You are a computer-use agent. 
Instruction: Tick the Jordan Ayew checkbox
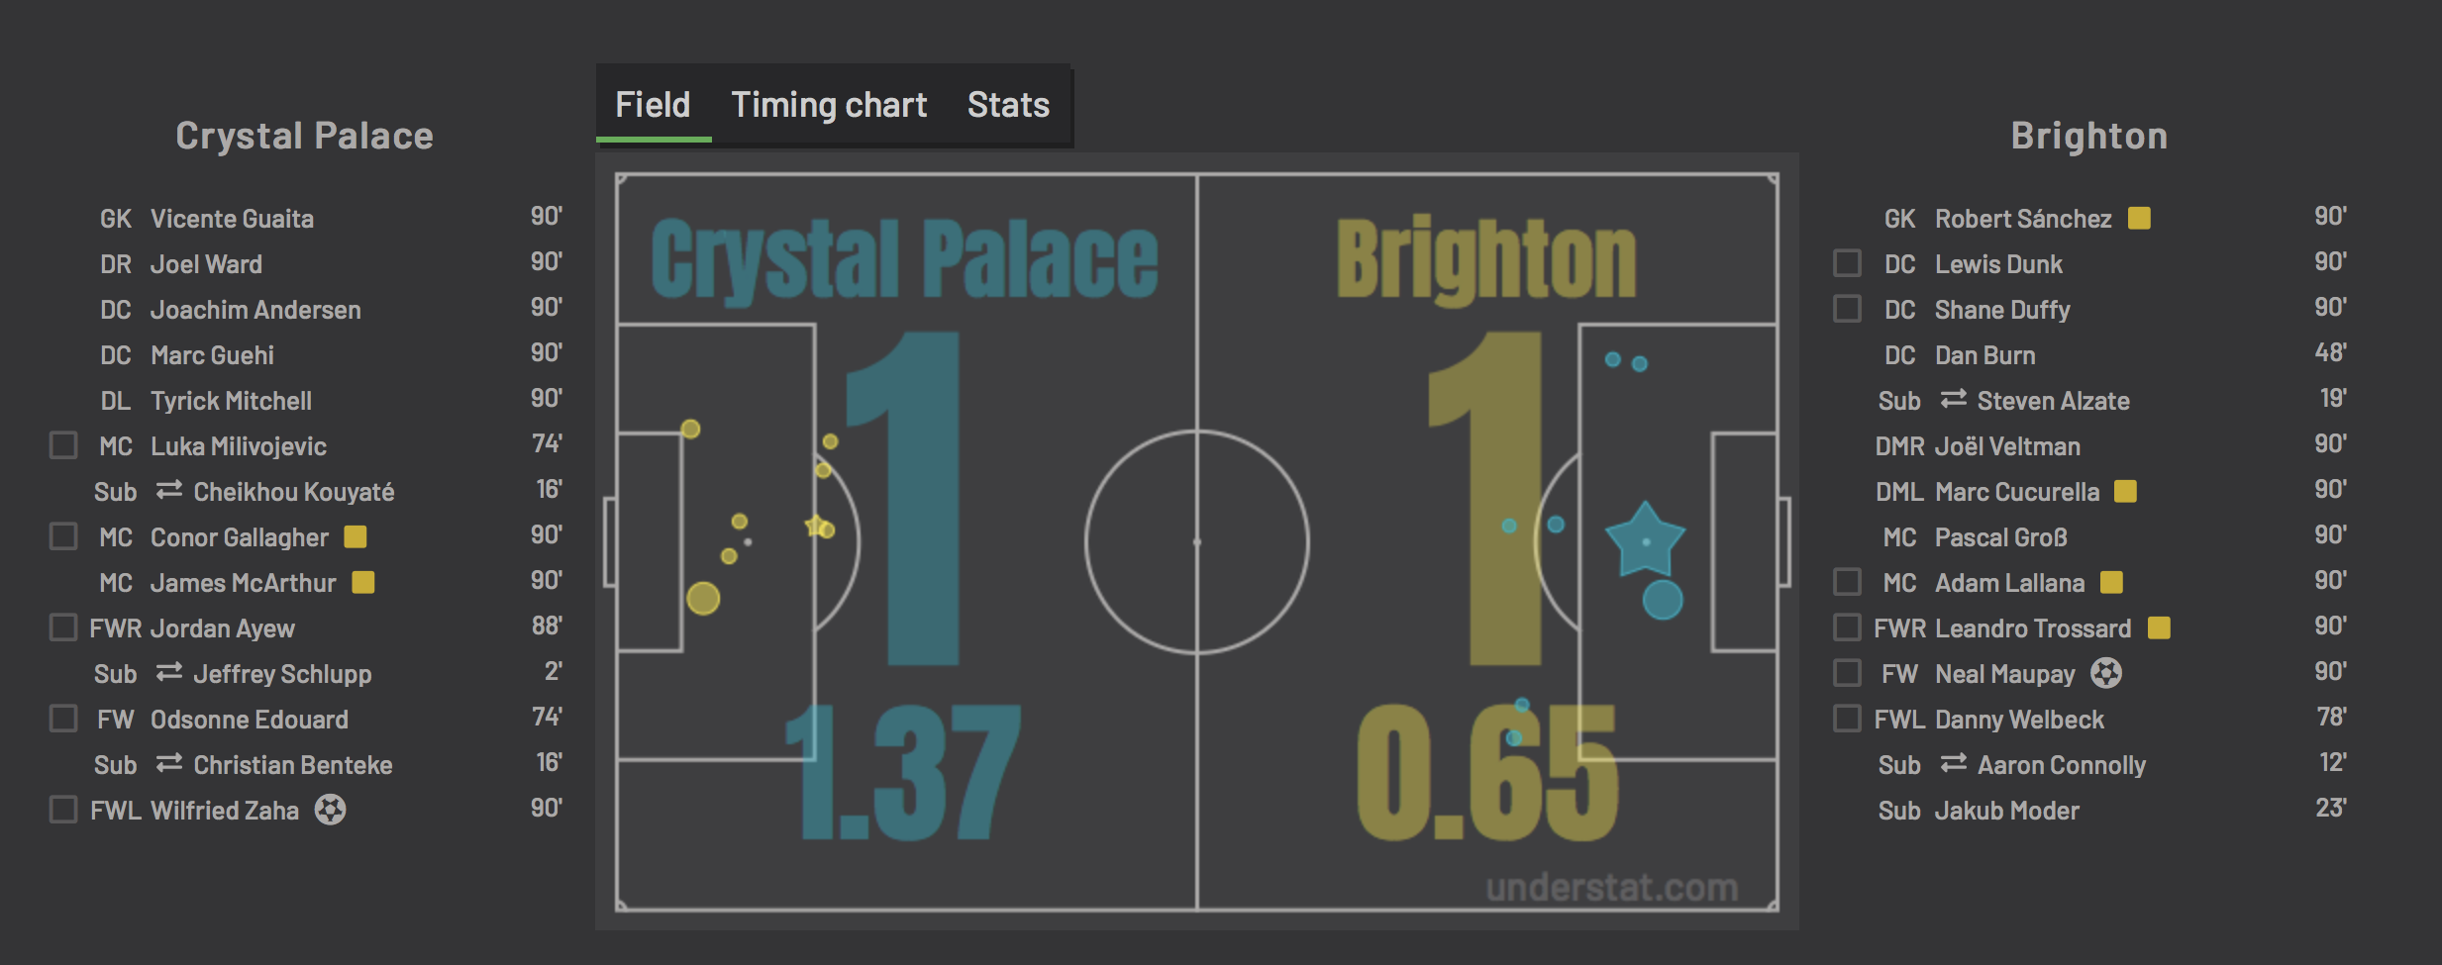[63, 627]
